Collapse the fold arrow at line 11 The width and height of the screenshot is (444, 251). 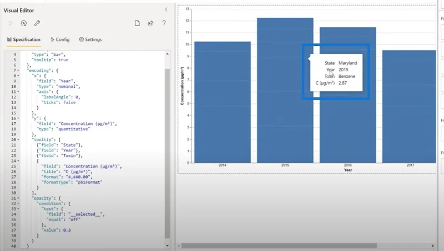tap(18, 92)
